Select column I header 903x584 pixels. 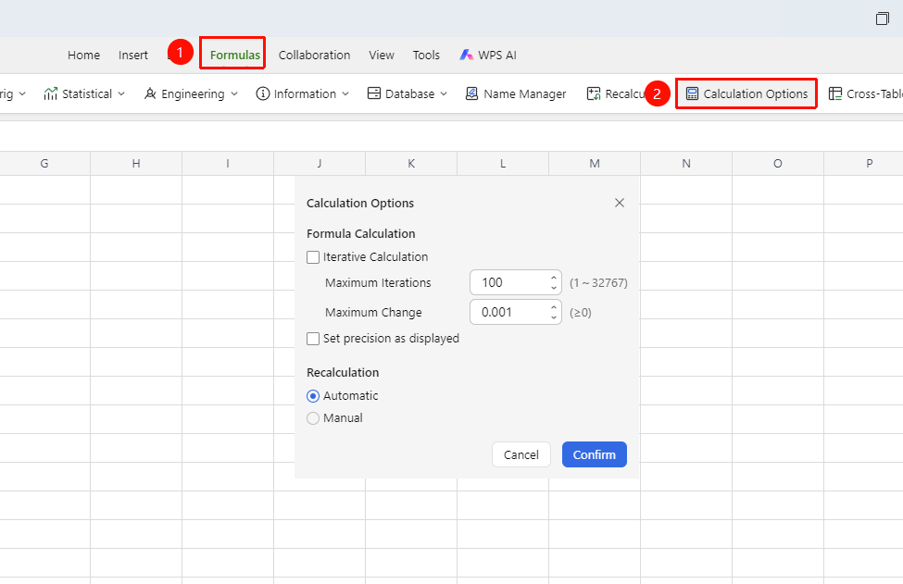click(228, 164)
